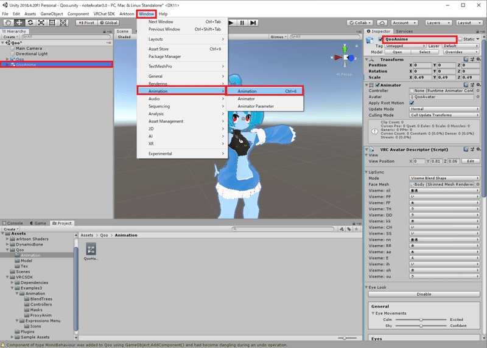The width and height of the screenshot is (487, 348).
Task: Open the VRChat SDK menu
Action: (x=104, y=13)
